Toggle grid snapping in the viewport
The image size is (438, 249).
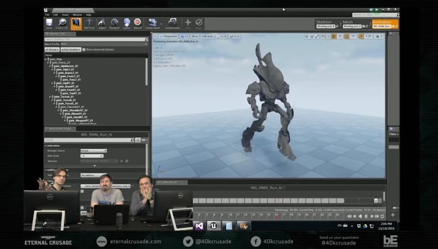point(334,36)
